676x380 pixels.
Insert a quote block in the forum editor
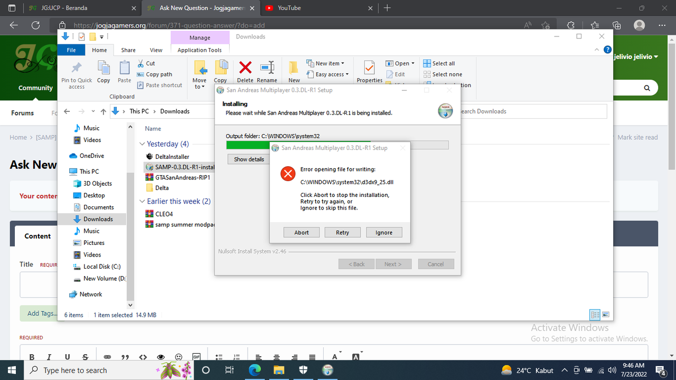tap(125, 357)
